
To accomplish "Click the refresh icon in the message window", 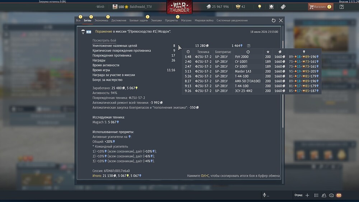I will [x=273, y=20].
